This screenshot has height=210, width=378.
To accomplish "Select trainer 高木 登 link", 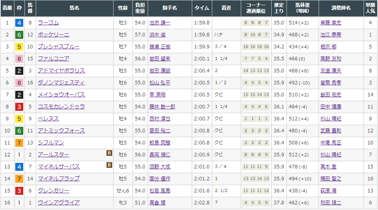I will pos(328,167).
